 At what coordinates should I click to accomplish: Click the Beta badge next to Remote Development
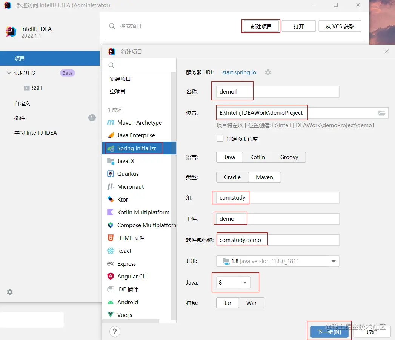click(67, 73)
